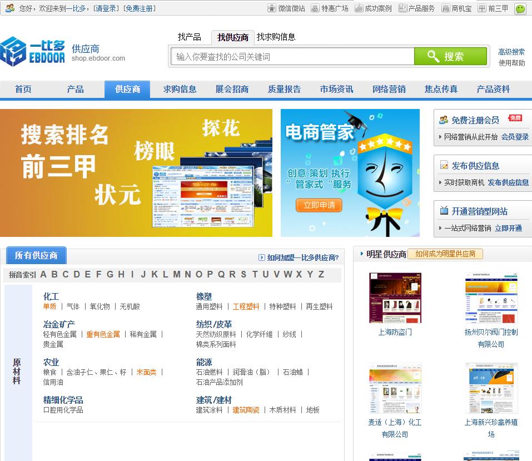The width and height of the screenshot is (532, 461).
Task: Click the 立即申请 button on 电商管家 banner
Action: coord(319,205)
